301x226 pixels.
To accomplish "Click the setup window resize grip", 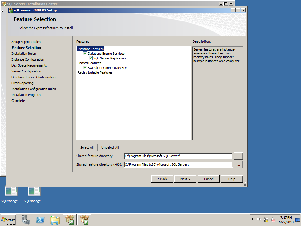I will click(244, 185).
